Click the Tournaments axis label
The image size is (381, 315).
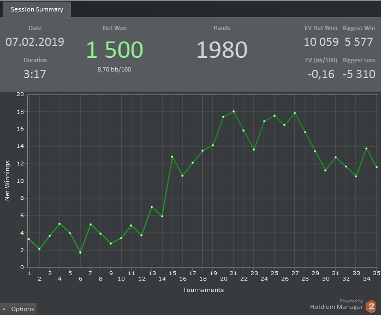(x=203, y=290)
